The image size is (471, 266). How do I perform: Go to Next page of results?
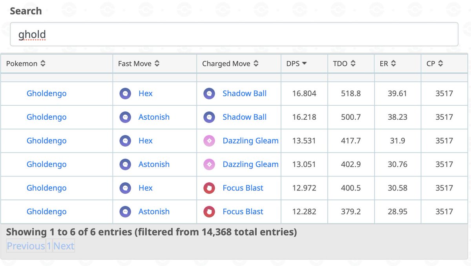[x=64, y=246]
